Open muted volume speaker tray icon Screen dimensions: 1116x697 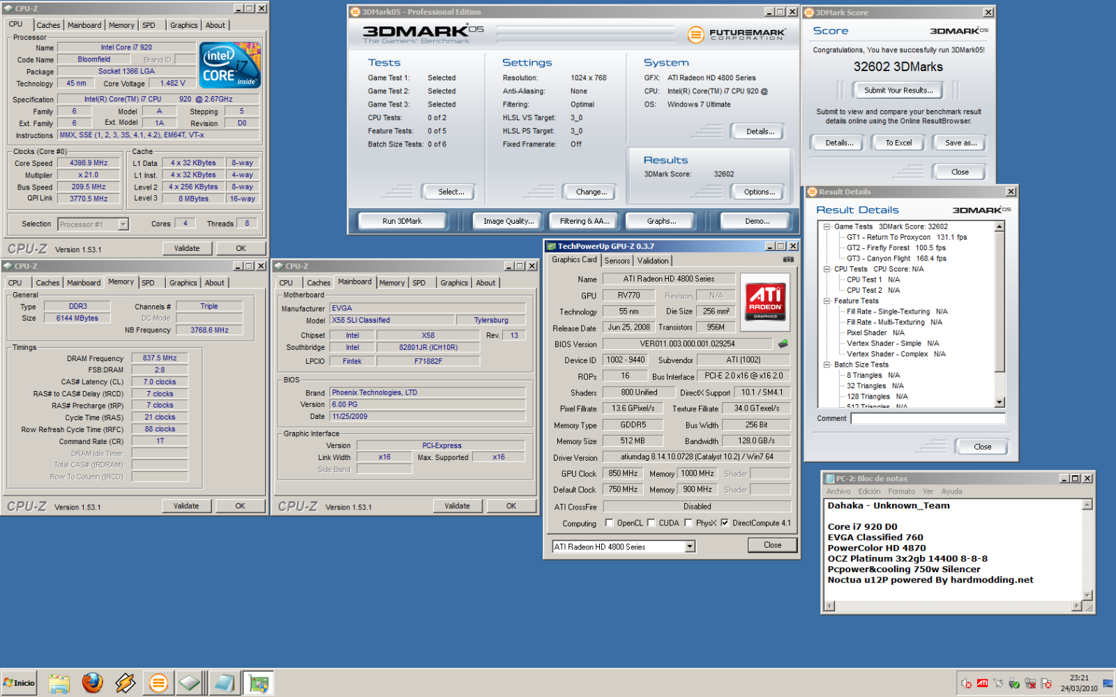(x=966, y=684)
